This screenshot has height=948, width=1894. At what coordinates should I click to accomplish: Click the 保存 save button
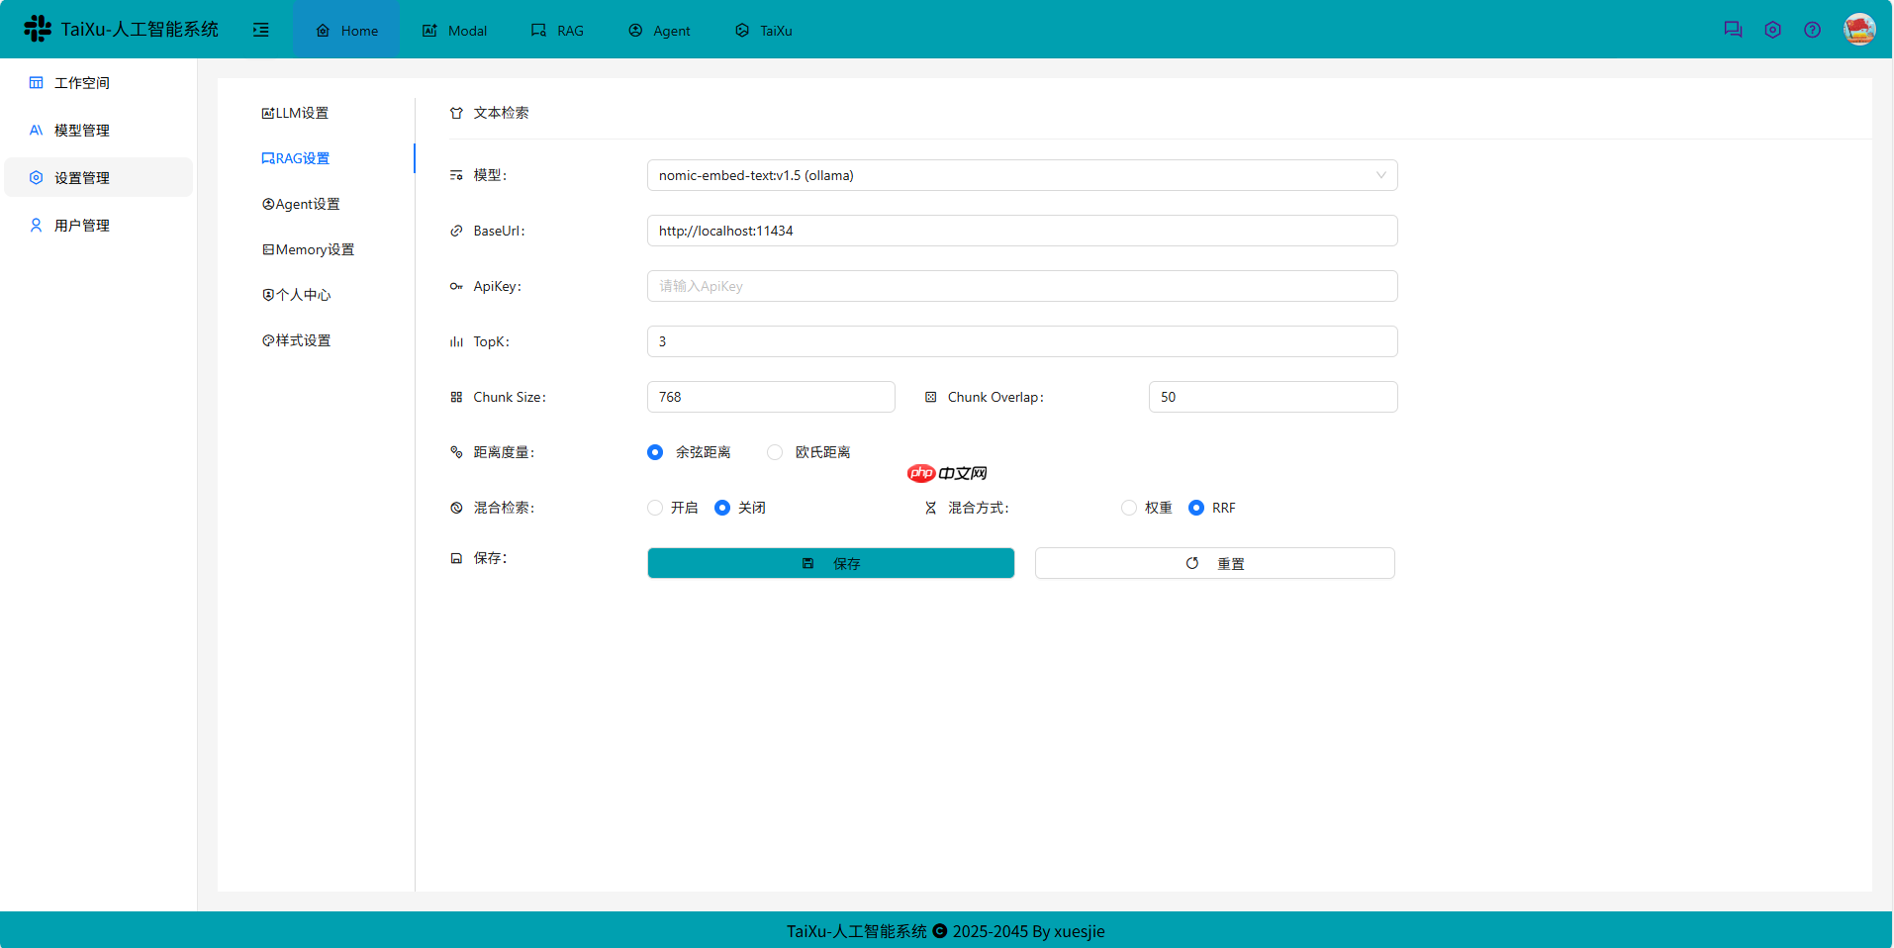831,563
